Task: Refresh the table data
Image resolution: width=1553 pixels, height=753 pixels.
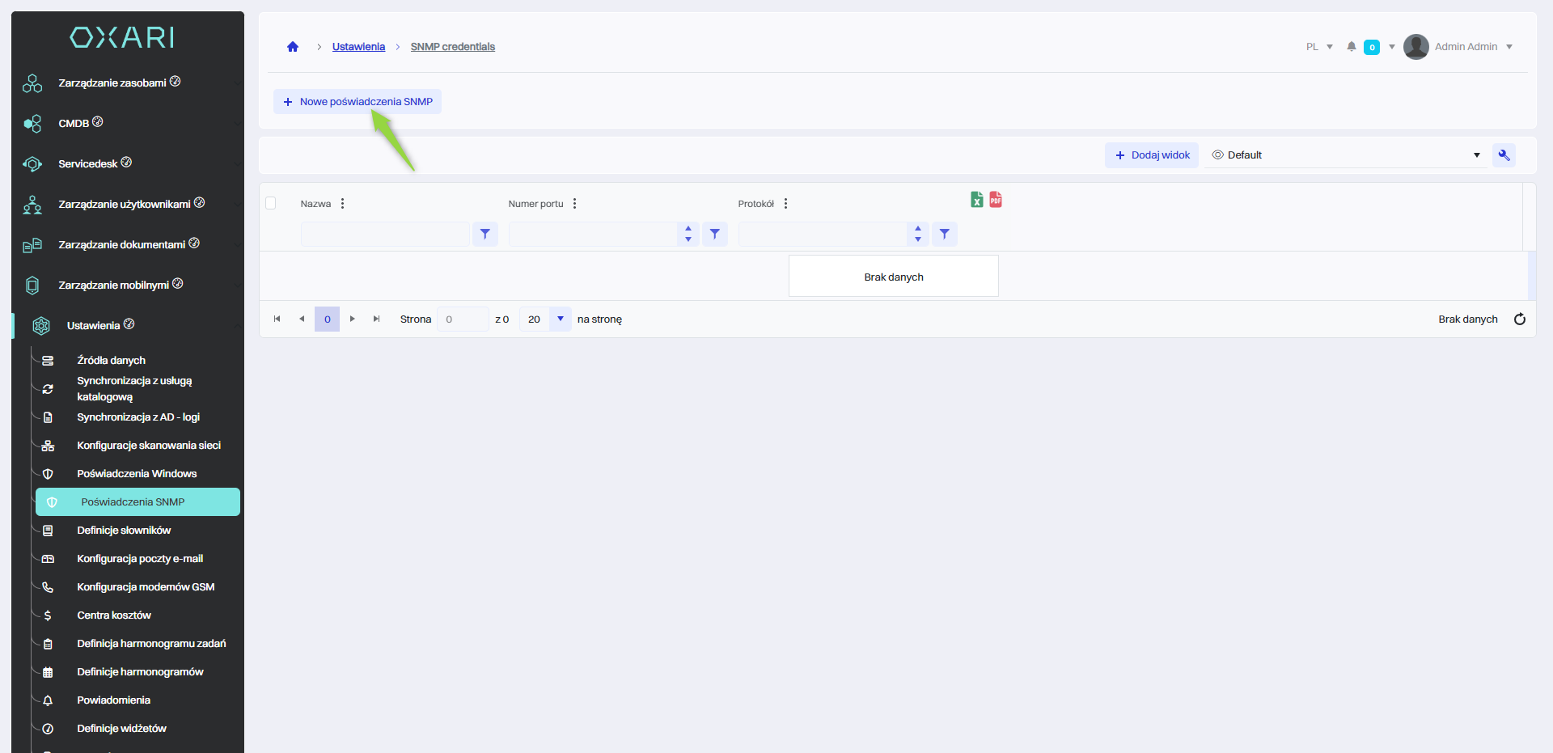Action: tap(1519, 319)
